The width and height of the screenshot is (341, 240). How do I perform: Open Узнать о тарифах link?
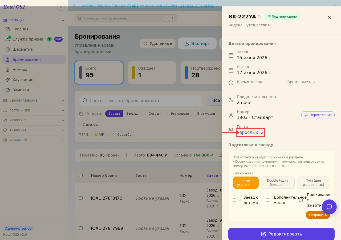pyautogui.click(x=199, y=5)
